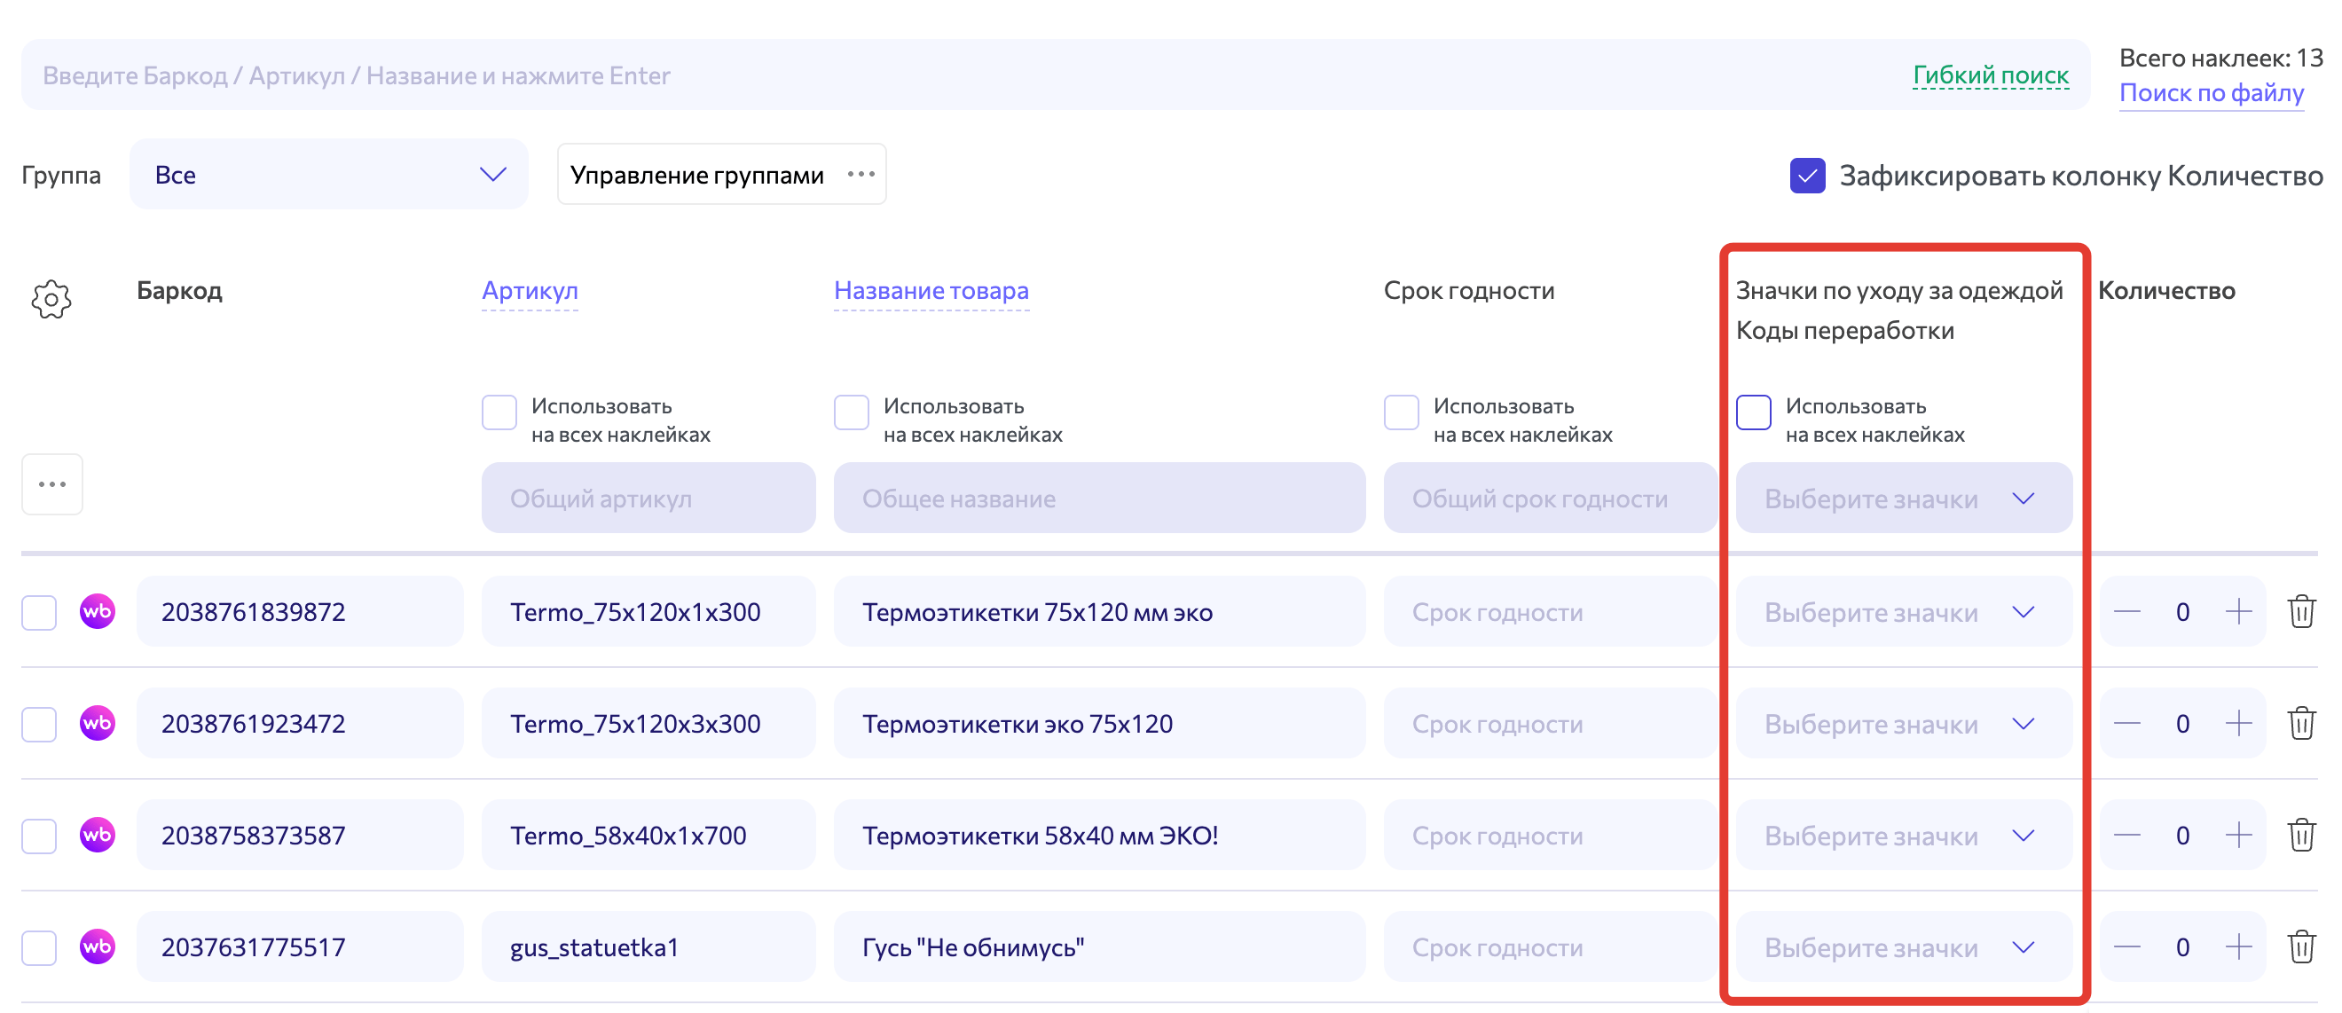2342x1013 pixels.
Task: Open Выберите значки dropdown for Termo_58x40x1x700
Action: pos(1903,835)
